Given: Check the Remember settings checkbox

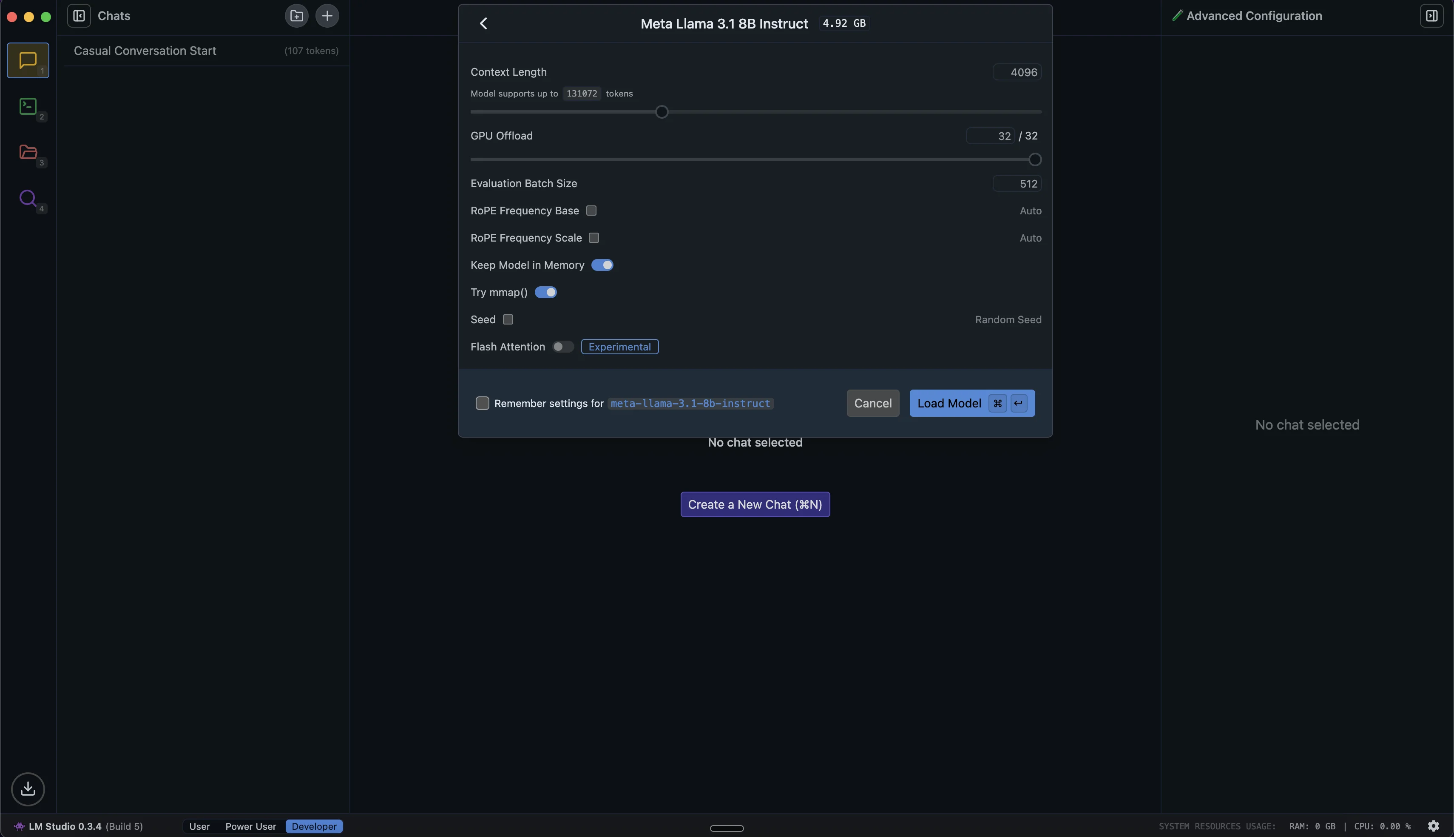Looking at the screenshot, I should (x=482, y=404).
